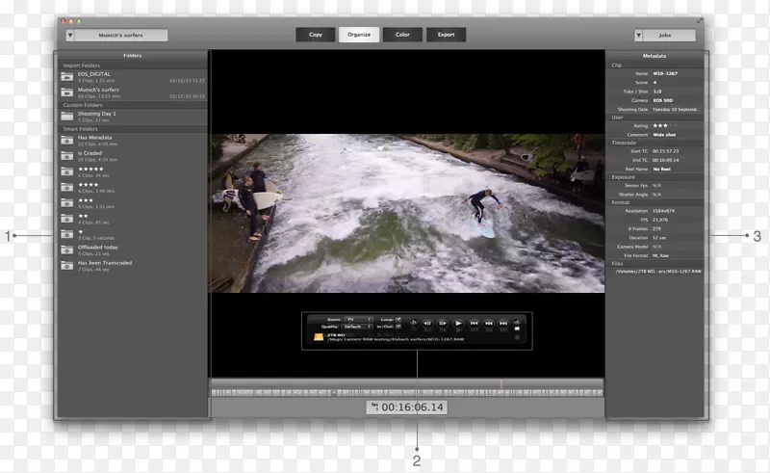This screenshot has height=473, width=770.
Task: Click the Has Metadata smart folder icon
Action: (66, 141)
